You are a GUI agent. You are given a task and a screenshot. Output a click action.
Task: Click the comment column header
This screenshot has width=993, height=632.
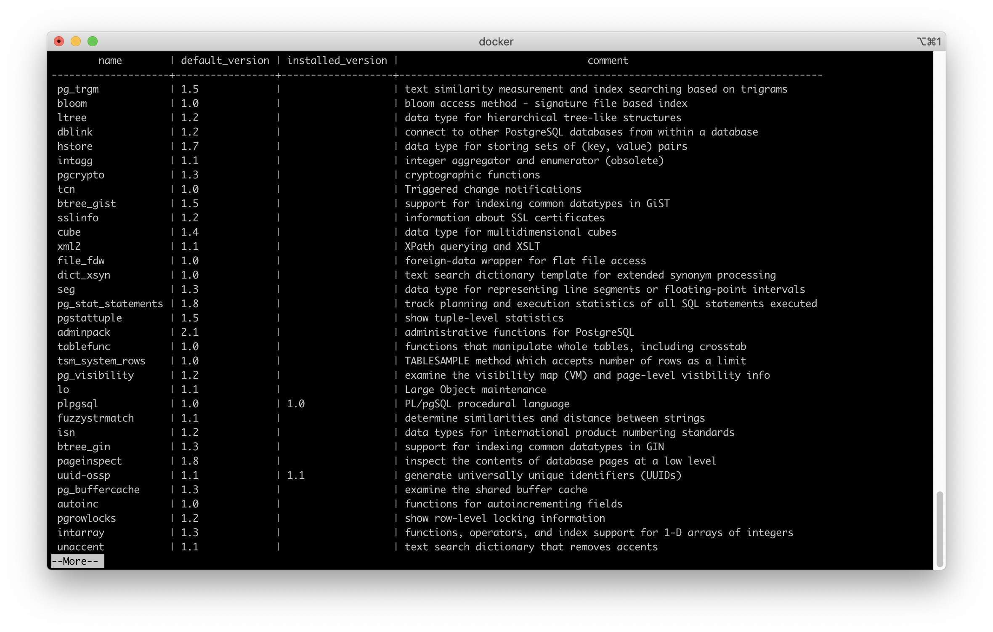pyautogui.click(x=608, y=61)
